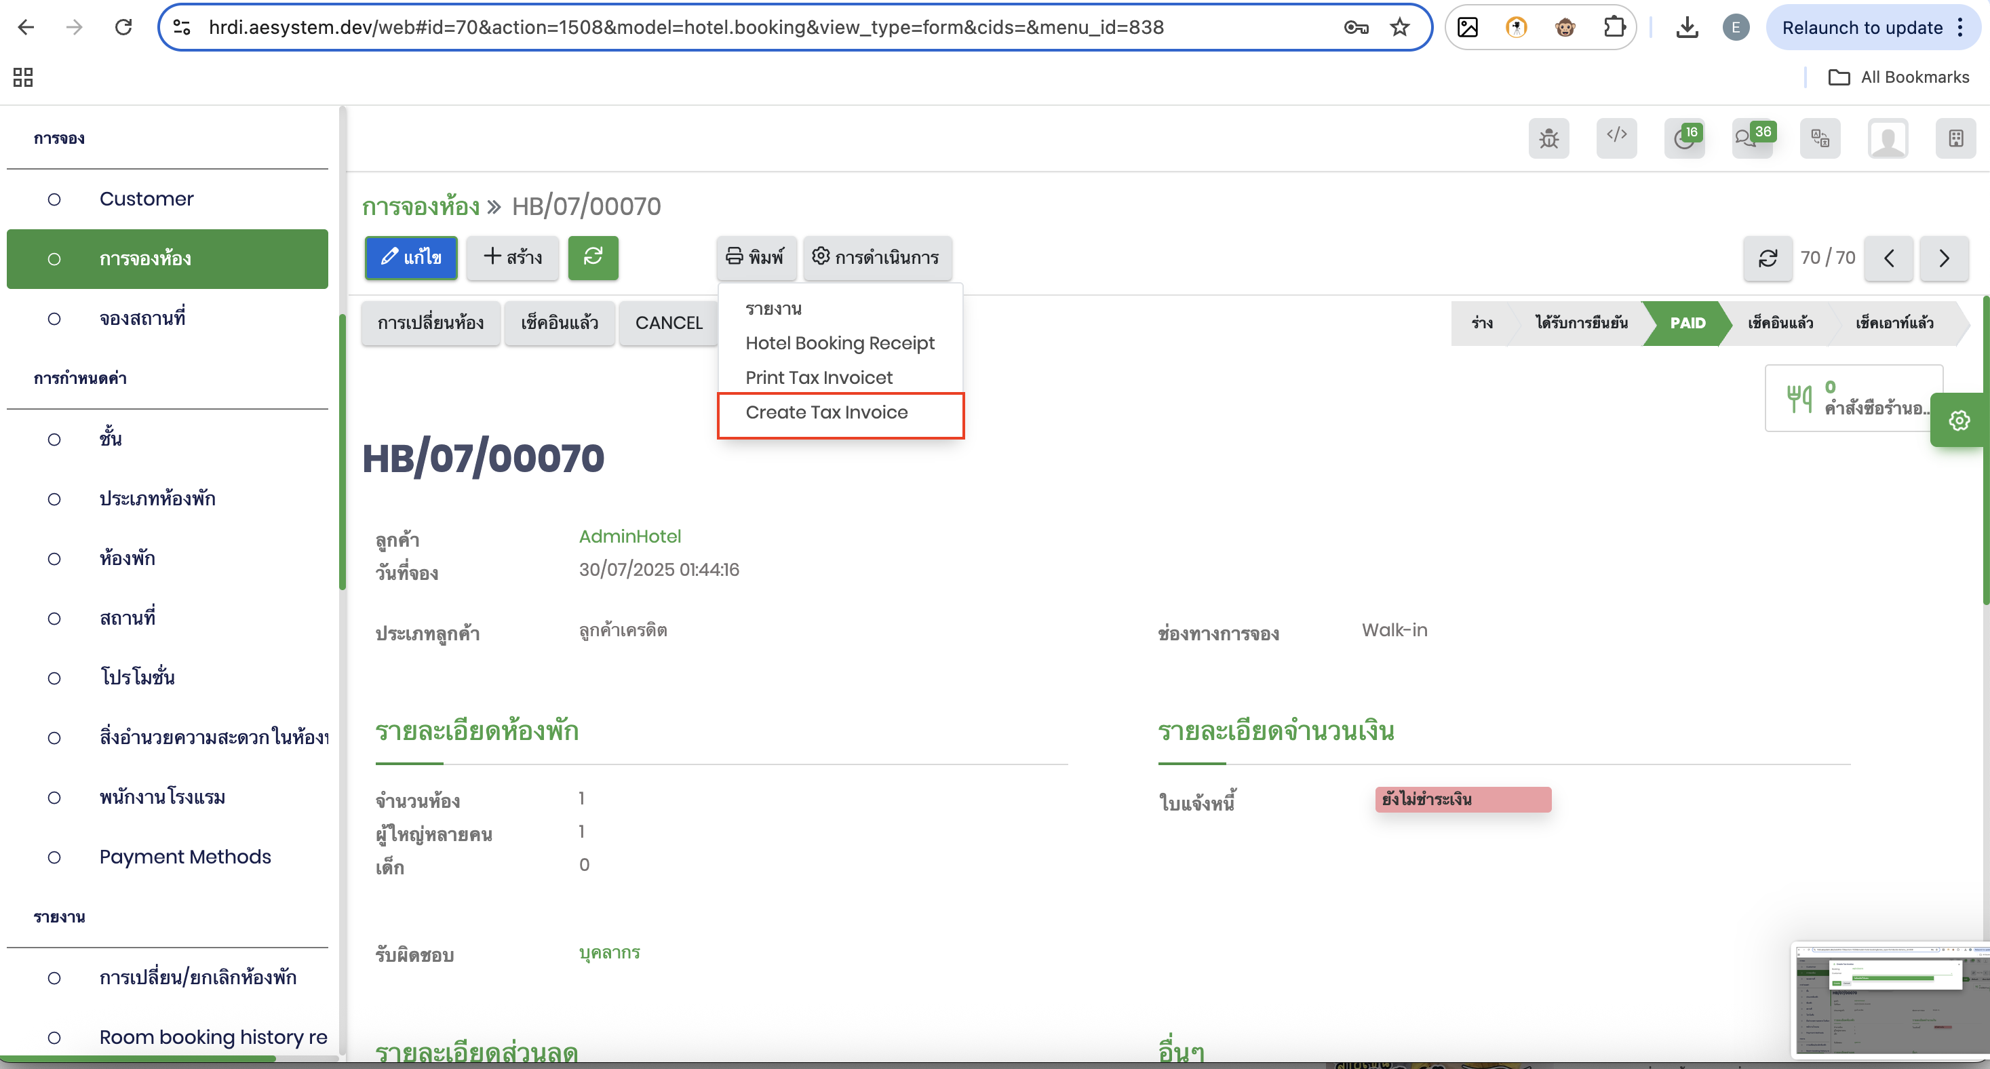Go to next record arrow
This screenshot has width=1990, height=1069.
(x=1944, y=258)
